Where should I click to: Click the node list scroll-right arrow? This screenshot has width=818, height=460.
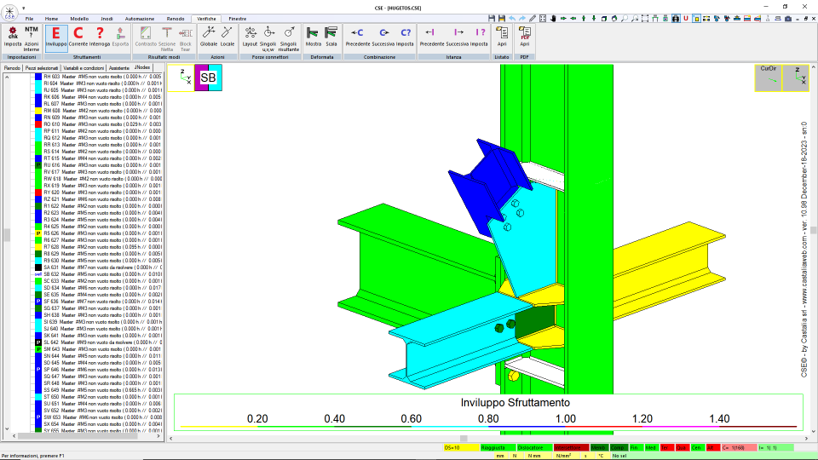(x=158, y=436)
